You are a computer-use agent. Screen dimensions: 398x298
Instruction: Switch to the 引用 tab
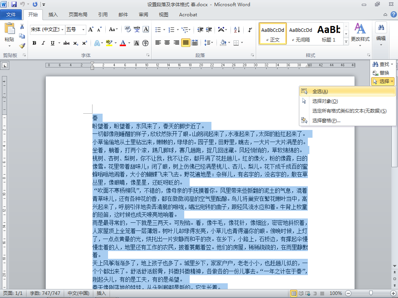pyautogui.click(x=103, y=15)
